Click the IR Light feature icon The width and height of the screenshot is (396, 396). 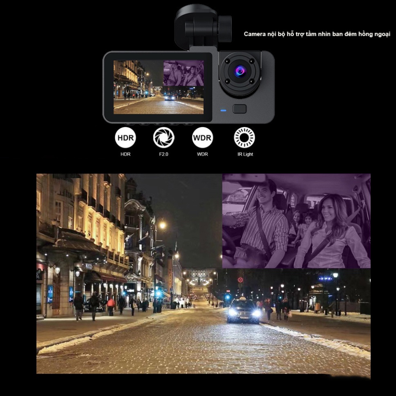(x=244, y=138)
